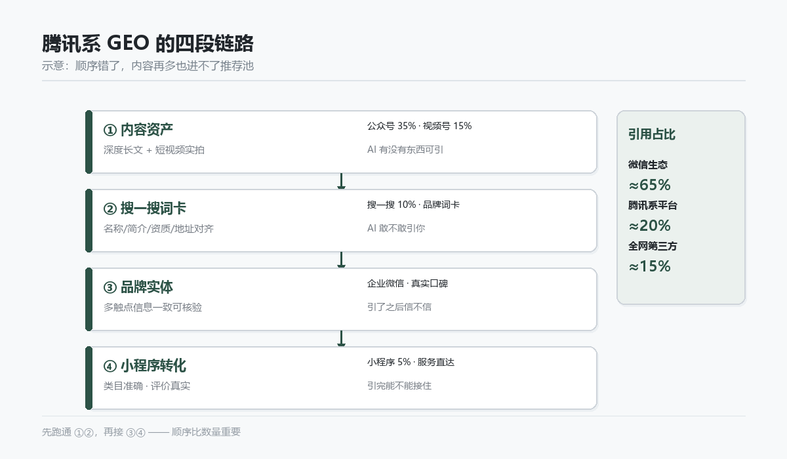
Task: Click the 微信生态 label
Action: click(x=648, y=165)
